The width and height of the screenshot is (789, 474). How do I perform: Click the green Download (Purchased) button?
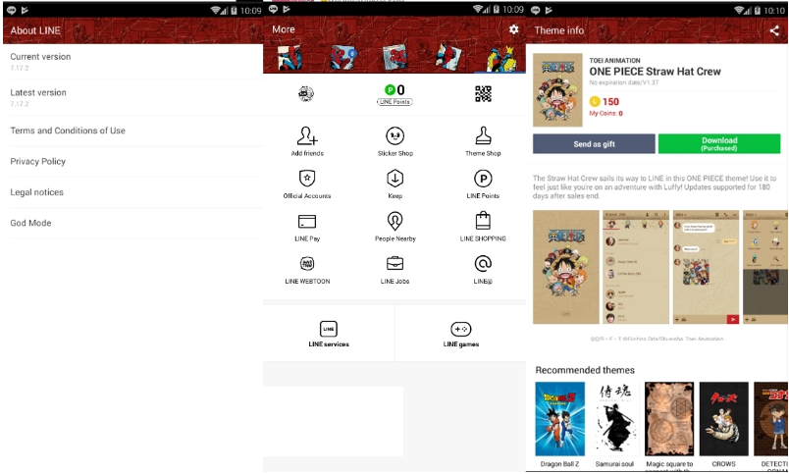pos(719,144)
